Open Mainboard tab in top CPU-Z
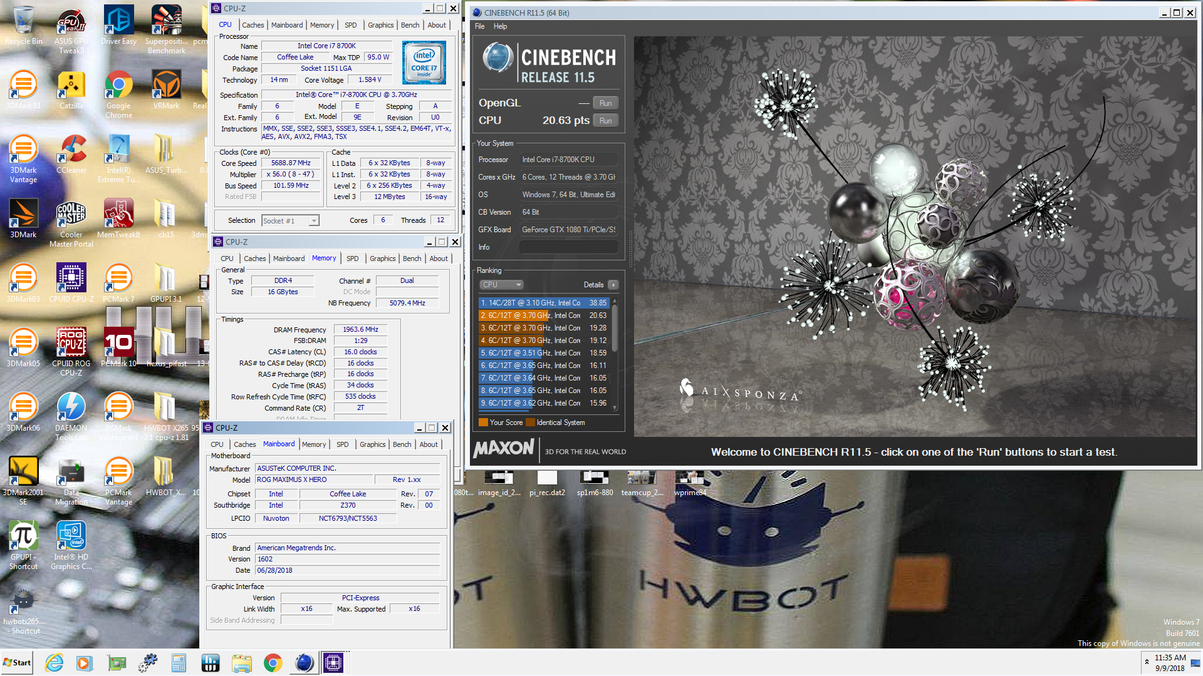1203x676 pixels. 287,25
